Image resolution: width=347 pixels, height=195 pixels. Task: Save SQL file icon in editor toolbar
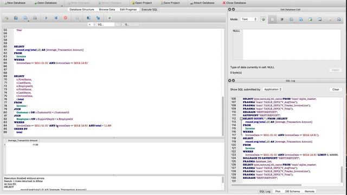pyautogui.click(x=25, y=18)
